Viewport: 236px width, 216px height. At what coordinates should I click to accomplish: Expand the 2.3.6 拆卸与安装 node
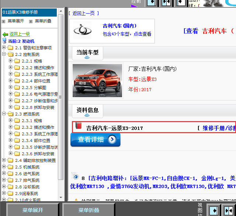[x=11, y=153]
